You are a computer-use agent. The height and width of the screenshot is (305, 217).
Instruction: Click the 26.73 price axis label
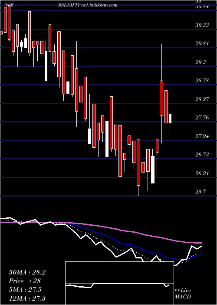pyautogui.click(x=202, y=155)
